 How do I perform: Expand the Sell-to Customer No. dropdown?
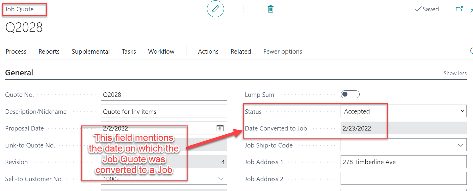221,179
